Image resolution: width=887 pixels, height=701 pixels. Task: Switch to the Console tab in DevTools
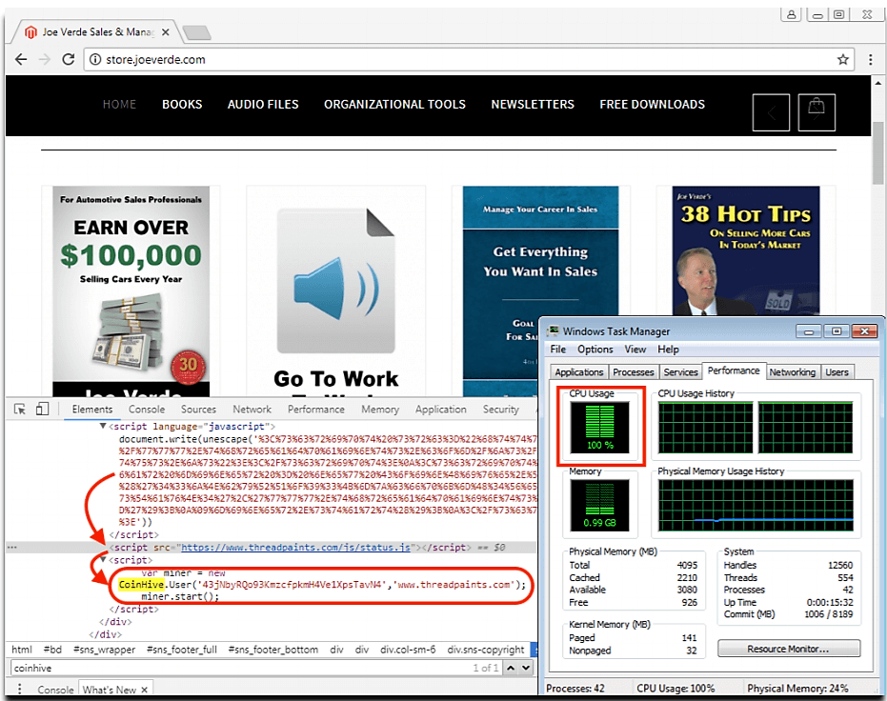147,410
